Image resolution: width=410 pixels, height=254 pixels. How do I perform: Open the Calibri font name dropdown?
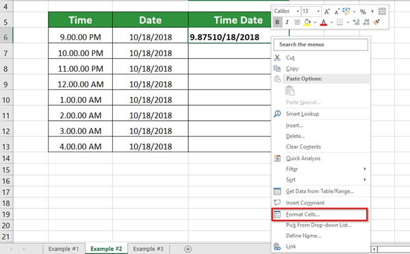pyautogui.click(x=298, y=12)
